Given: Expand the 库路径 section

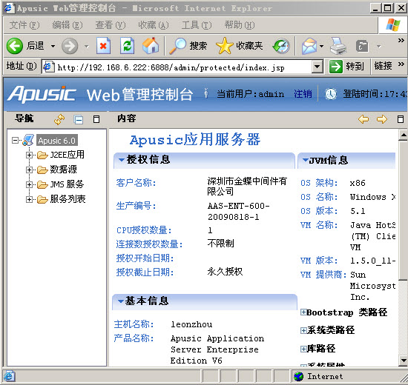Looking at the screenshot, I should [303, 349].
